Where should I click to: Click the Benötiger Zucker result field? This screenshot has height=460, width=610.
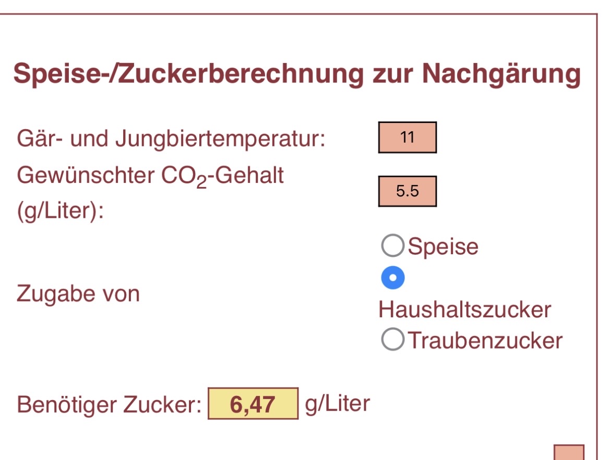pos(253,404)
